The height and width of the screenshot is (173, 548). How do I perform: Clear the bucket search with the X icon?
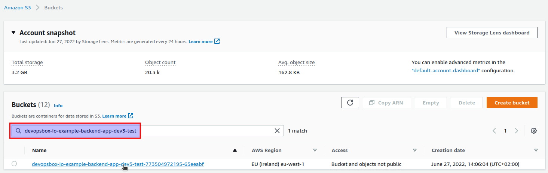(x=277, y=131)
